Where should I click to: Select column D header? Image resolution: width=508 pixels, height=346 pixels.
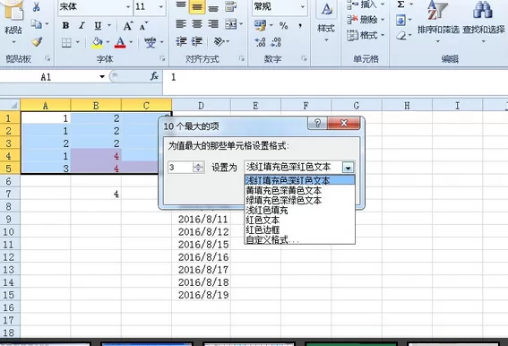[x=202, y=106]
